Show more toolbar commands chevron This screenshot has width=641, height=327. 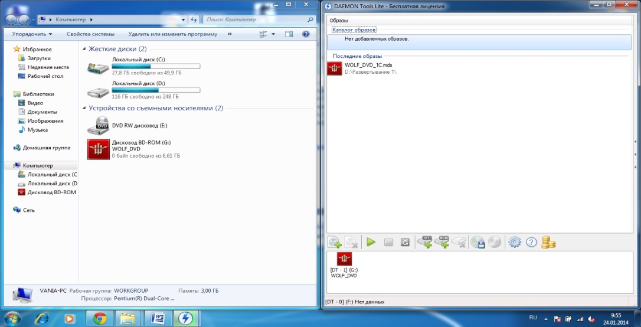[230, 34]
